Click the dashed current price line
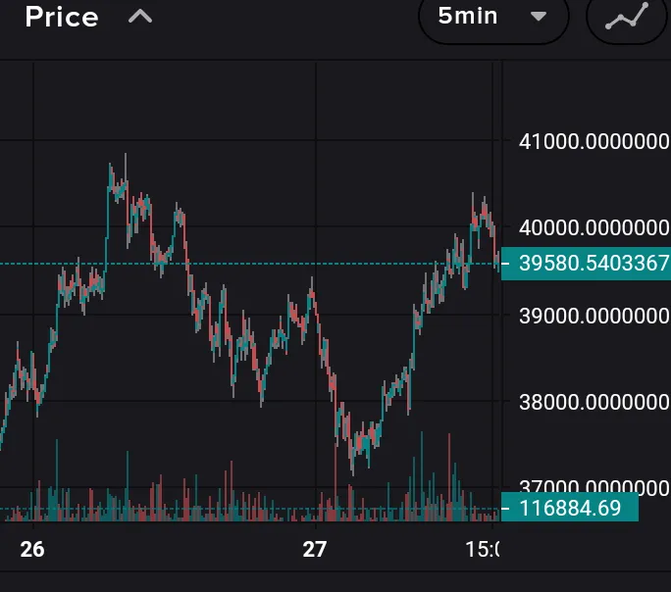This screenshot has height=592, width=671. 245,264
